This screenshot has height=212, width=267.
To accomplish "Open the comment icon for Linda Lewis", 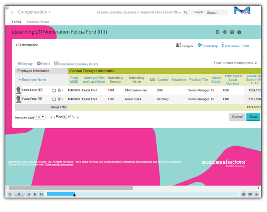I will pyautogui.click(x=54, y=90).
